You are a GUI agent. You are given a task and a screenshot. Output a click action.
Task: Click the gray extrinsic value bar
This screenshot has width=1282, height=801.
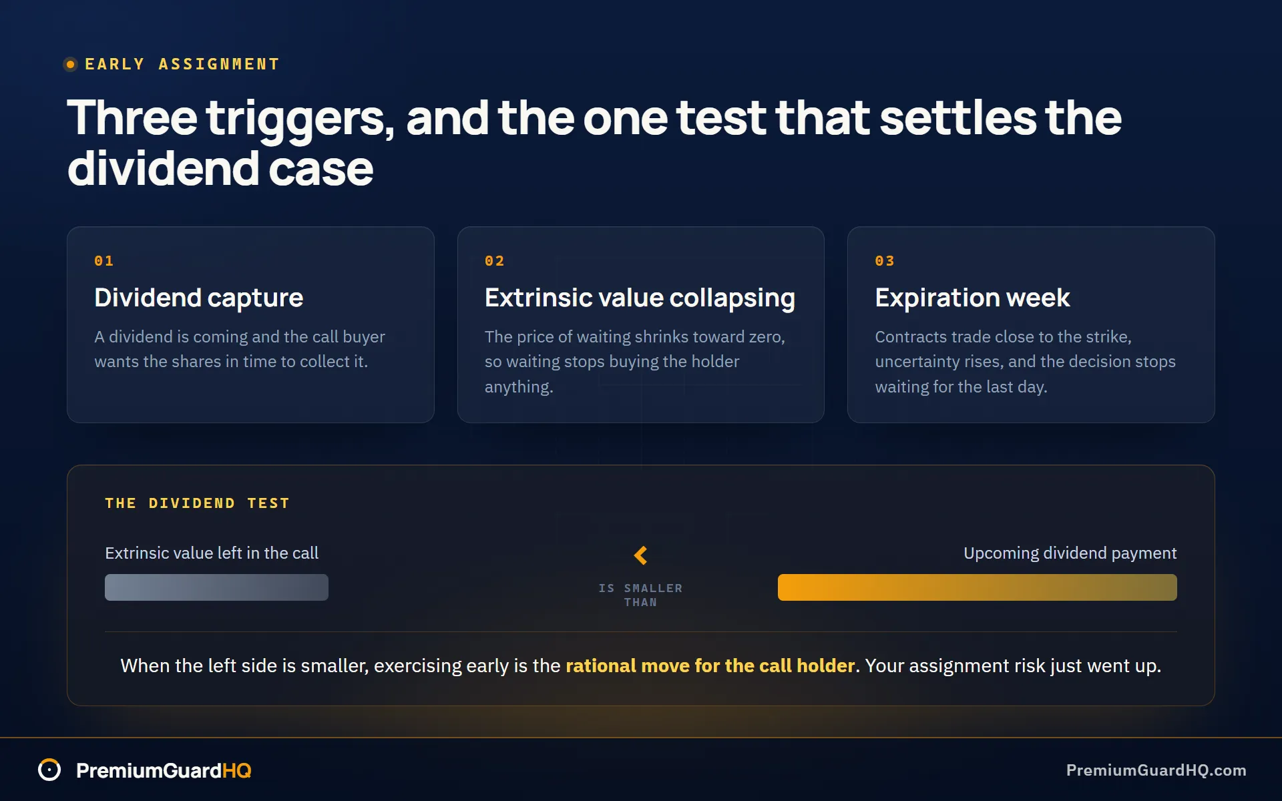click(x=216, y=587)
